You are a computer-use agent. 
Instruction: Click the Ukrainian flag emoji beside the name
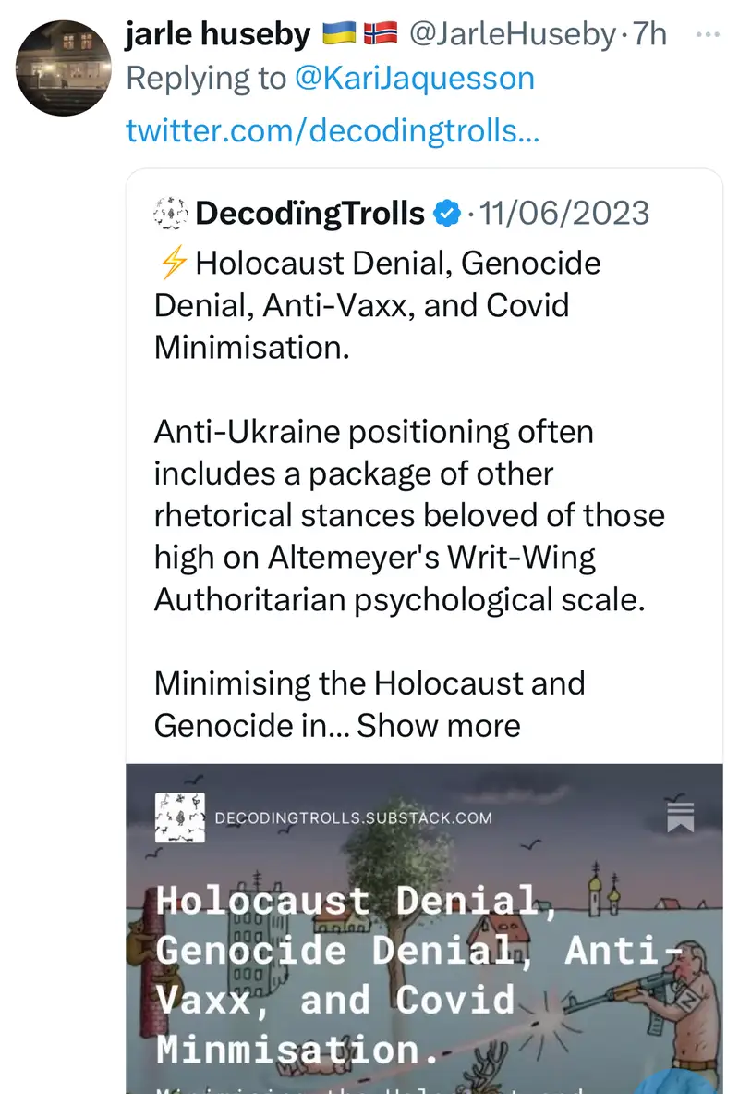pyautogui.click(x=339, y=36)
